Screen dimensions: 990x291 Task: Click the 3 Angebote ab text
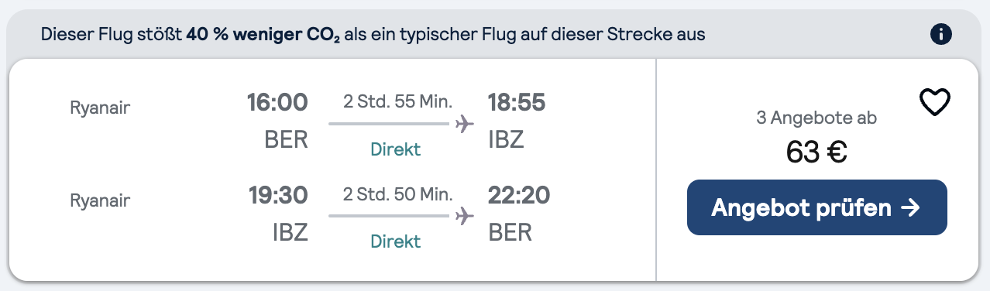(816, 118)
